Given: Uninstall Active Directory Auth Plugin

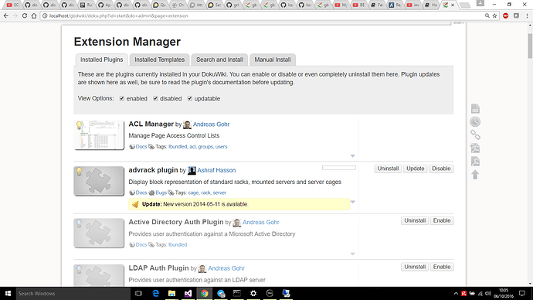Looking at the screenshot, I should click(x=415, y=221).
